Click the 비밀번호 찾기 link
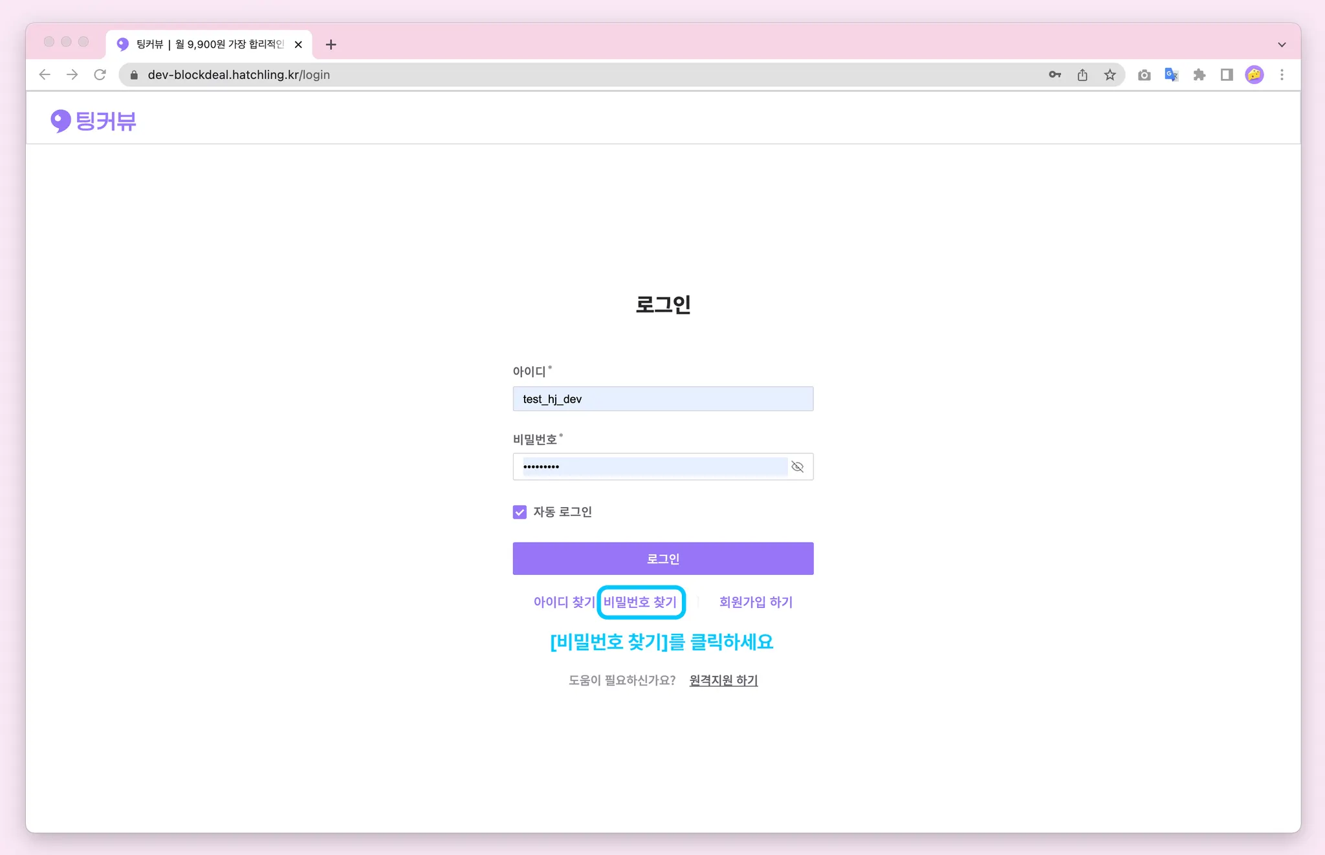Screen dimensions: 1325x855 [640, 602]
